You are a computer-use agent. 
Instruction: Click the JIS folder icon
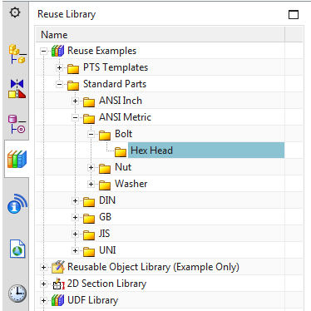coord(89,234)
